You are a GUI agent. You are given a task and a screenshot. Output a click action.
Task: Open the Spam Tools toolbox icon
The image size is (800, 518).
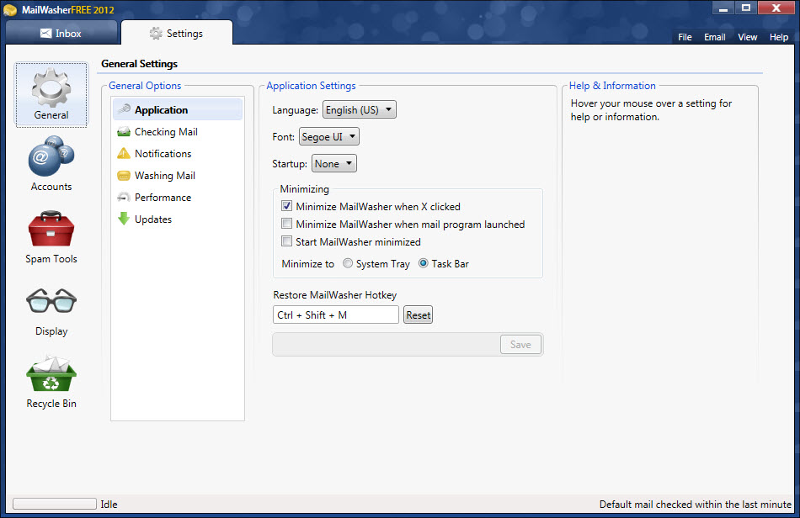pos(51,229)
